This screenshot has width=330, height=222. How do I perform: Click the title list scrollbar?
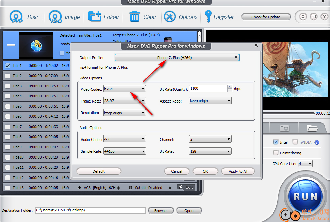tap(199, 37)
